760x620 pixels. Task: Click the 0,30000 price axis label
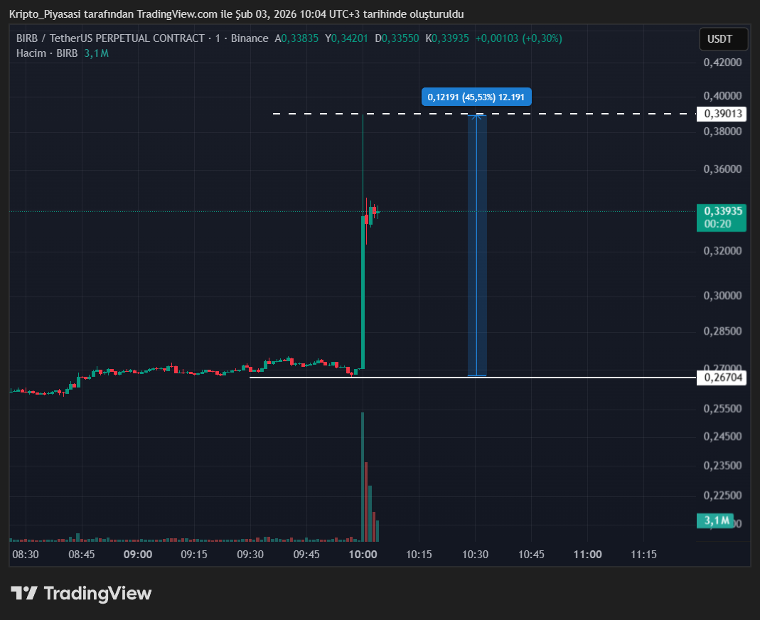coord(722,296)
